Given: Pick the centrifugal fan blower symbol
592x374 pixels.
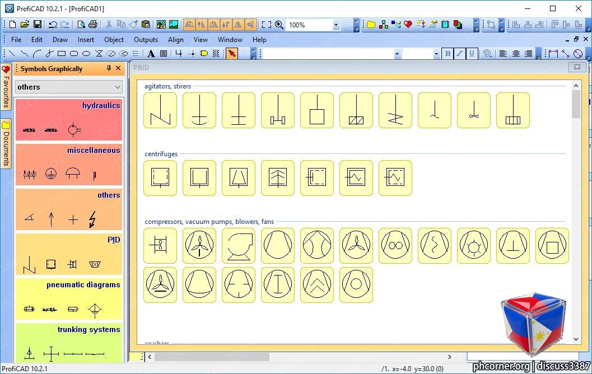Looking at the screenshot, I should [x=239, y=246].
